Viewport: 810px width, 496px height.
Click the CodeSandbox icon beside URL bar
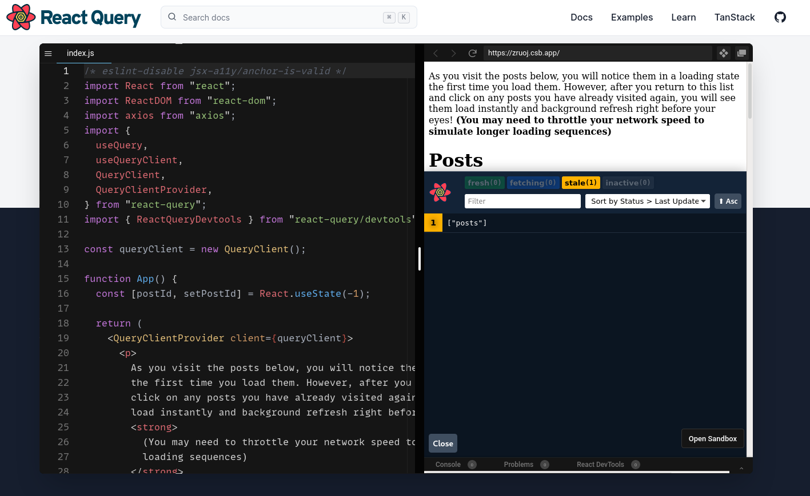coord(723,53)
